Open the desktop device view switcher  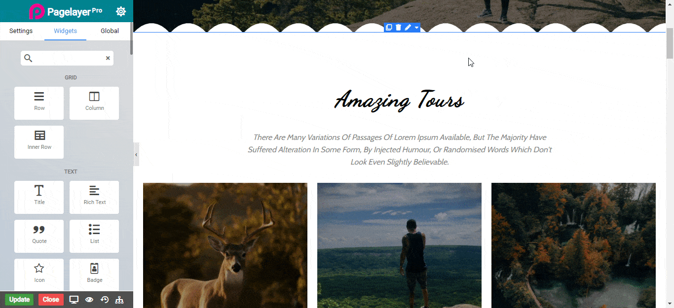74,300
